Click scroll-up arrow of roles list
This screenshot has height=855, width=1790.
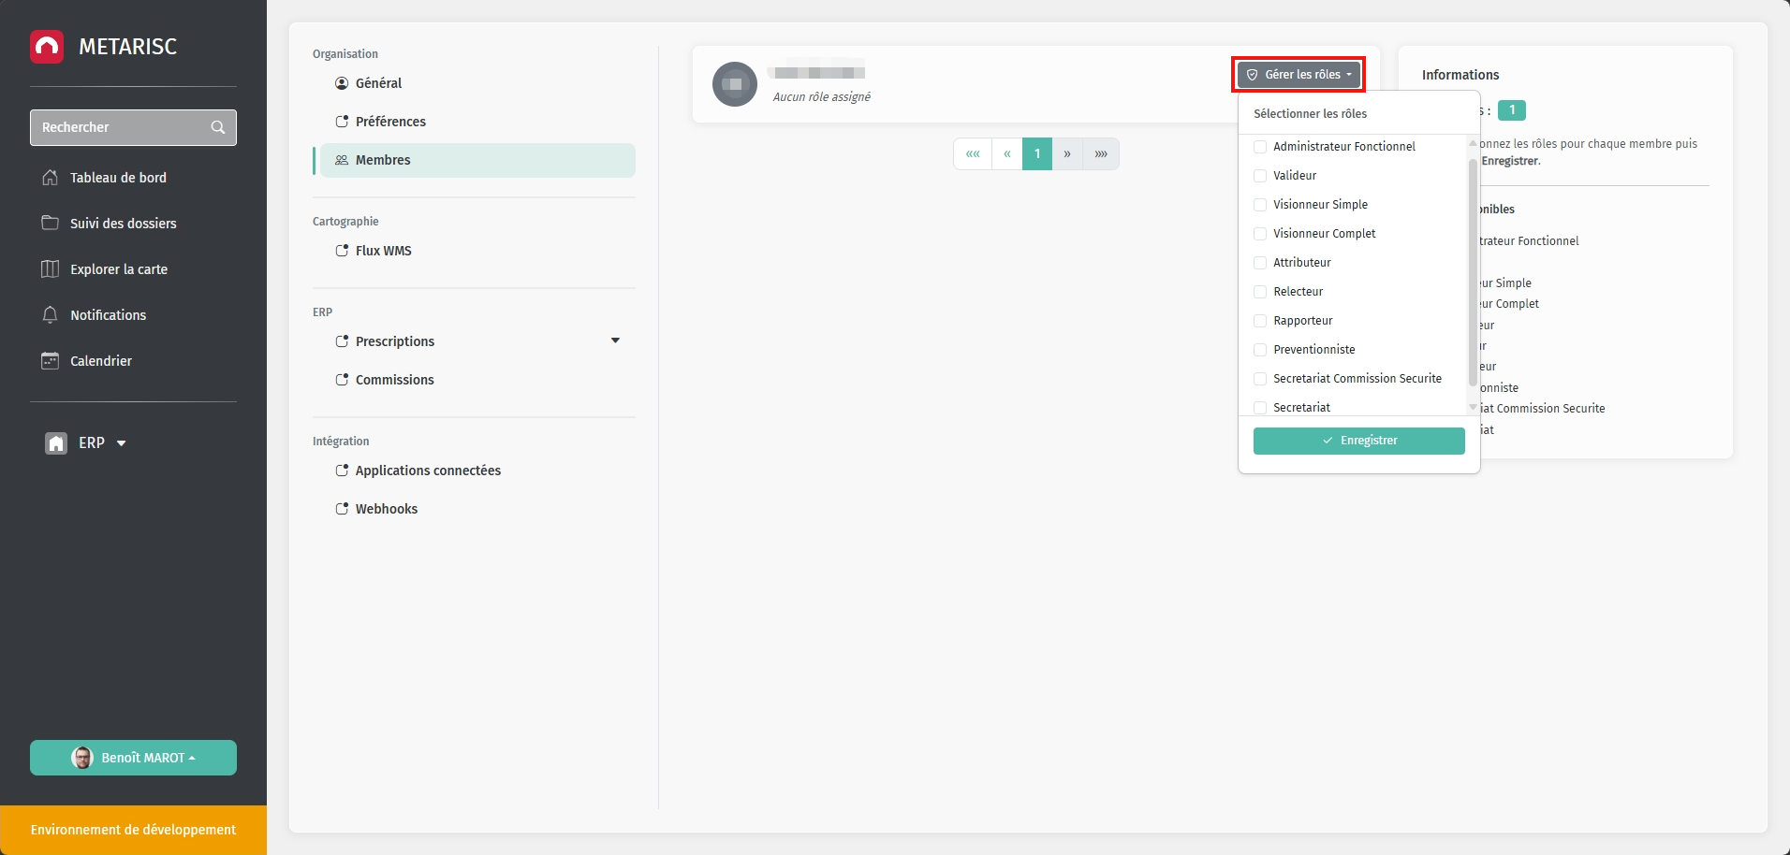1473,143
